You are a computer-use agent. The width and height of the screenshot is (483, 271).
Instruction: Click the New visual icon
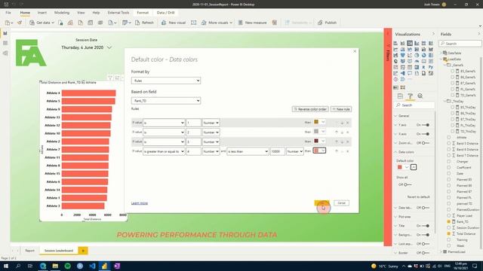(x=164, y=23)
